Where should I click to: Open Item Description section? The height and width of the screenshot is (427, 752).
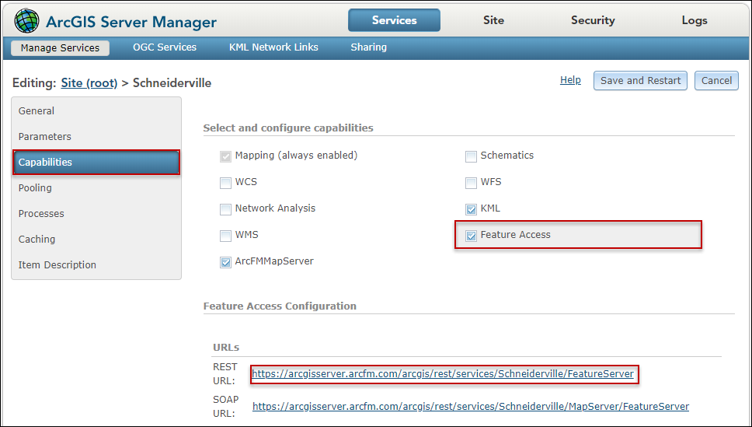click(96, 264)
